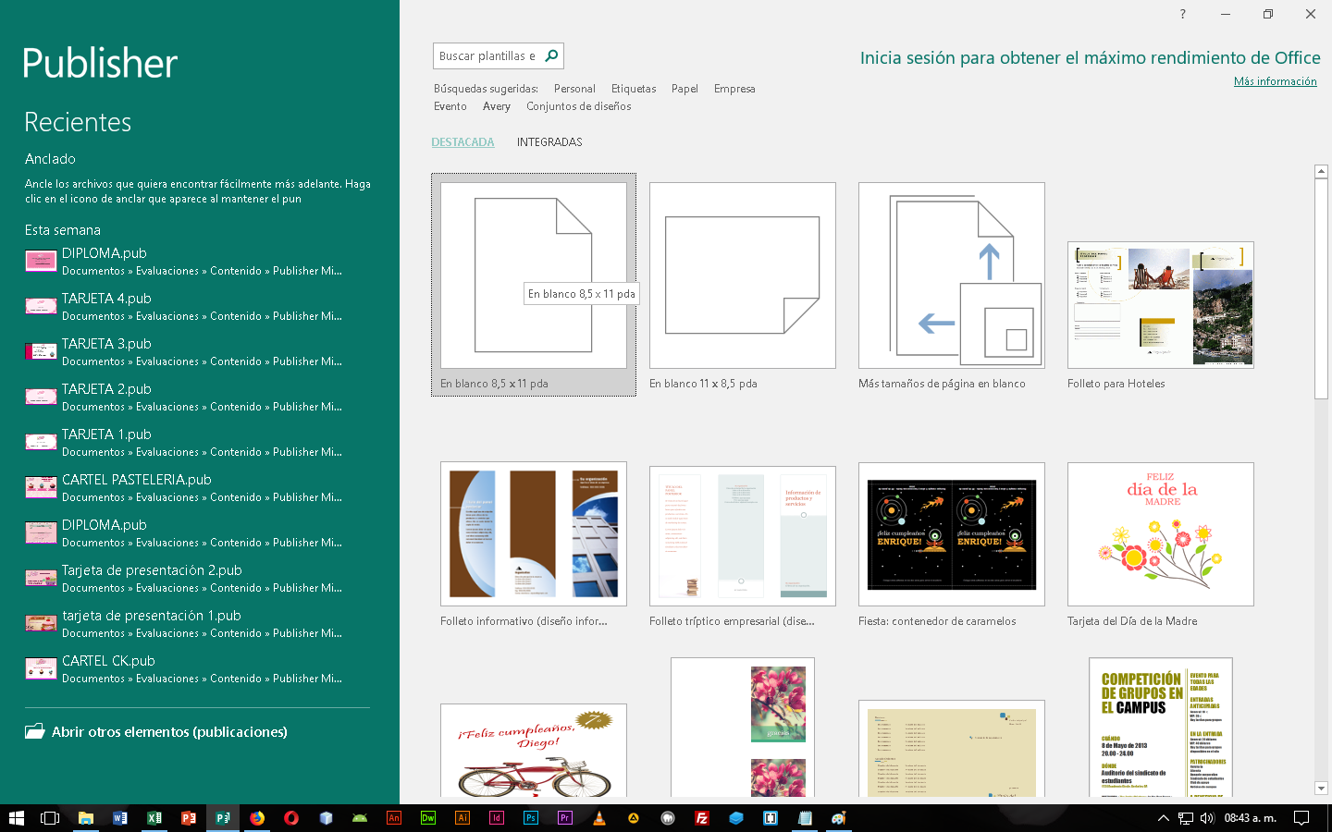Open recent file tarjeta de presentación 1.pub
Image resolution: width=1332 pixels, height=832 pixels.
[197, 623]
